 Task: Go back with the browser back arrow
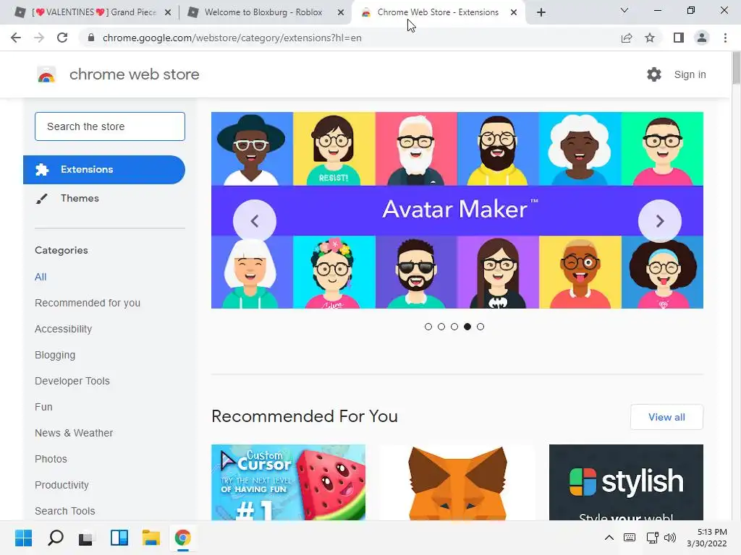point(16,38)
